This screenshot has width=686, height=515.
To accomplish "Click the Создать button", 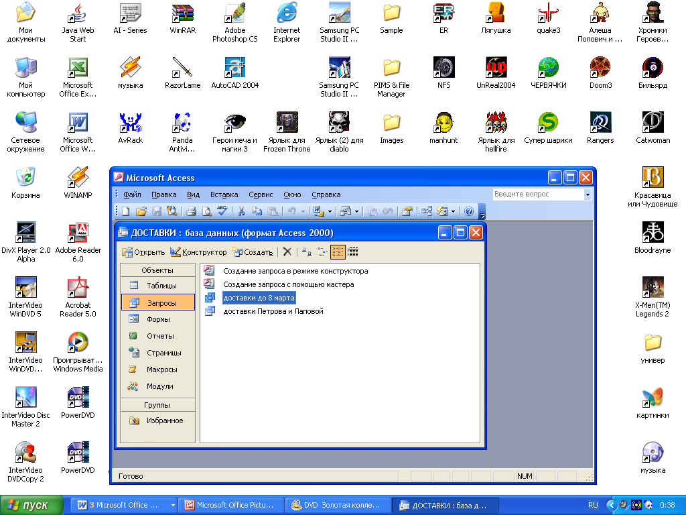I will click(x=253, y=252).
